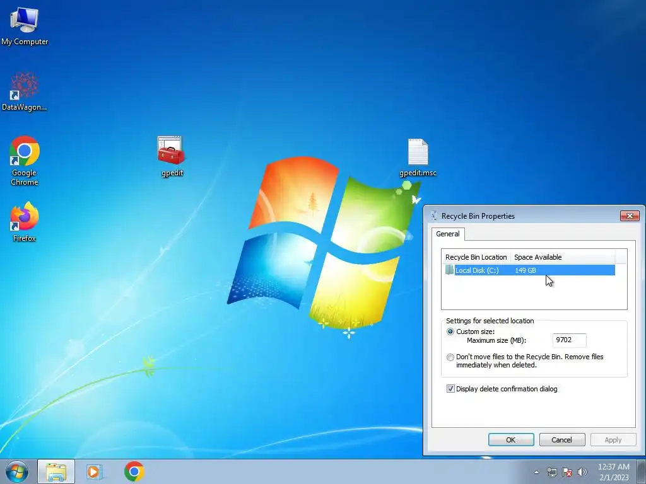Select Google Chrome desktop shortcut
Viewport: 646px width, 484px height.
pos(25,161)
